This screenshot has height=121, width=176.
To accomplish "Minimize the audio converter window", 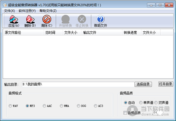I will pyautogui.click(x=151, y=5).
